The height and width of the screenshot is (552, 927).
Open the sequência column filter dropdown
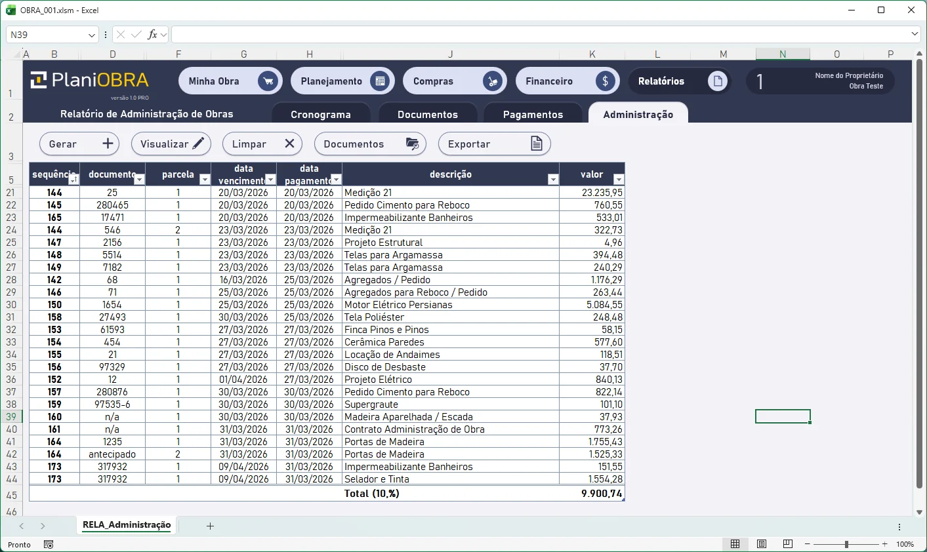coord(73,180)
